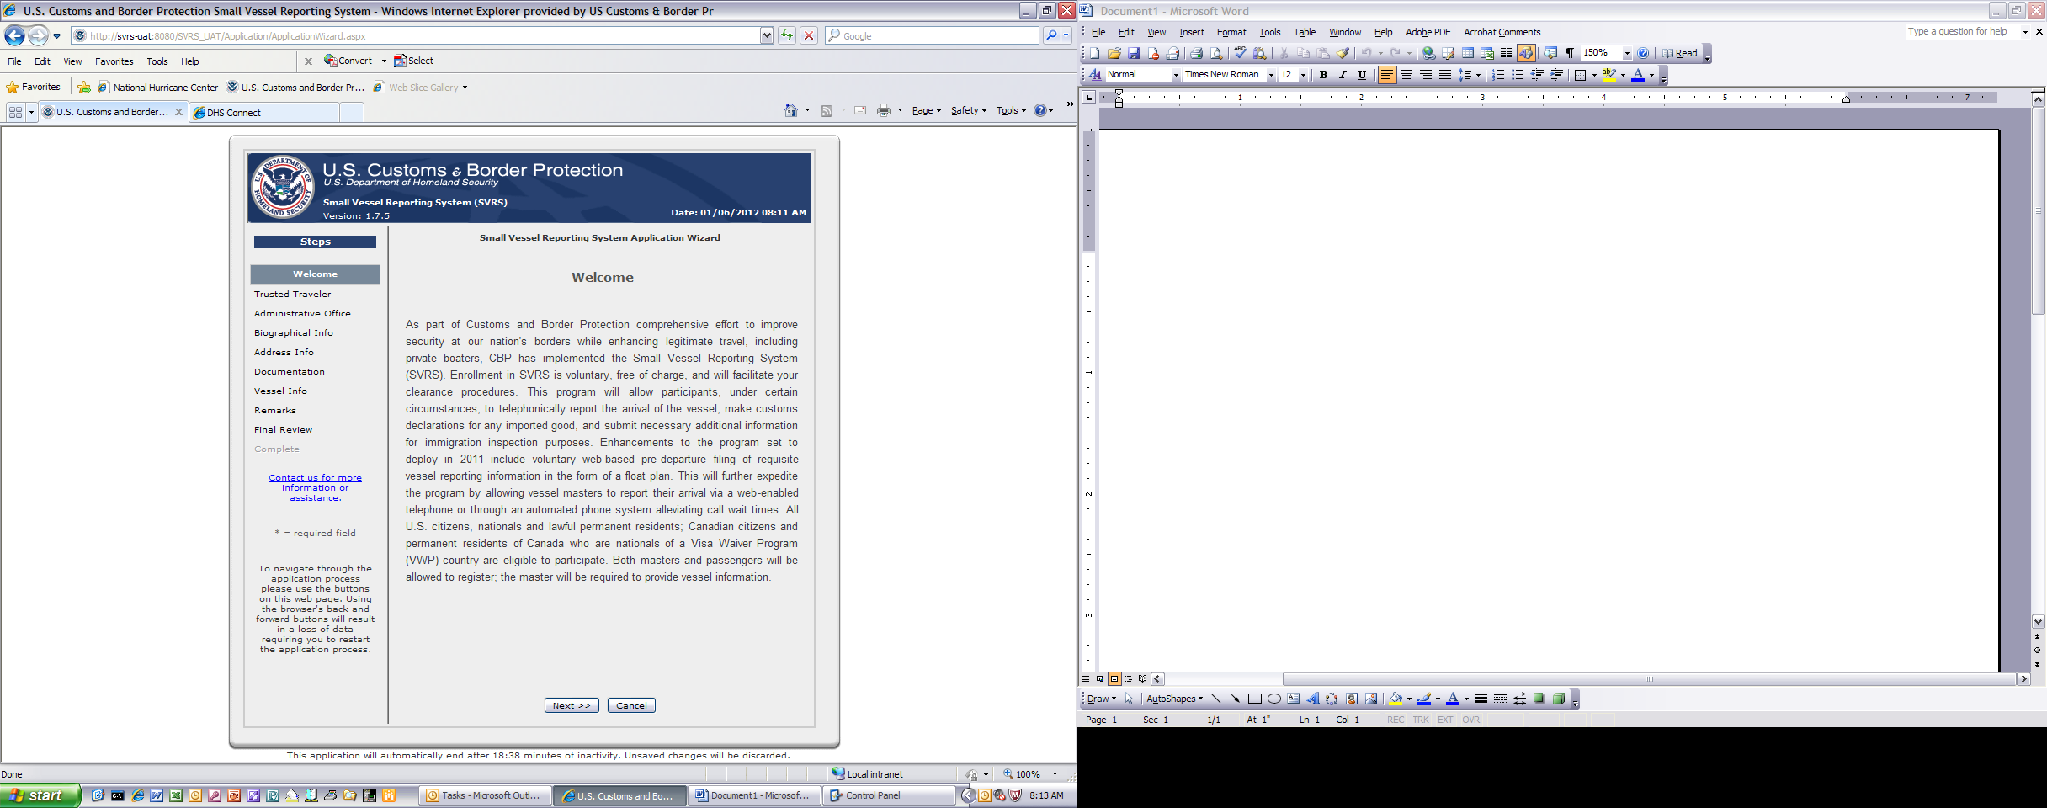The width and height of the screenshot is (2047, 808).
Task: Insert a table using Insert Table icon
Action: 1467,53
